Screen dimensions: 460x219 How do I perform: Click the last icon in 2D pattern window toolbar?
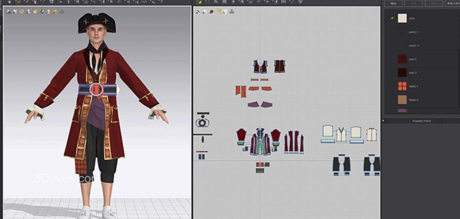coord(231,12)
